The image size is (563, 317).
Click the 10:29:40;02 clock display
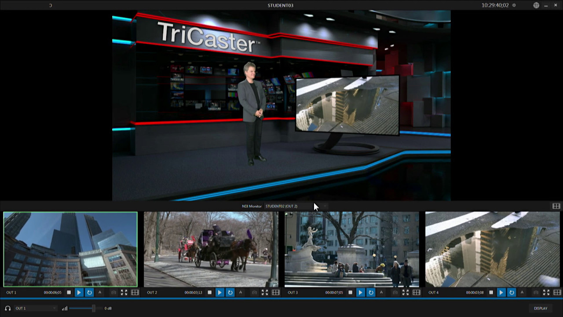point(495,5)
